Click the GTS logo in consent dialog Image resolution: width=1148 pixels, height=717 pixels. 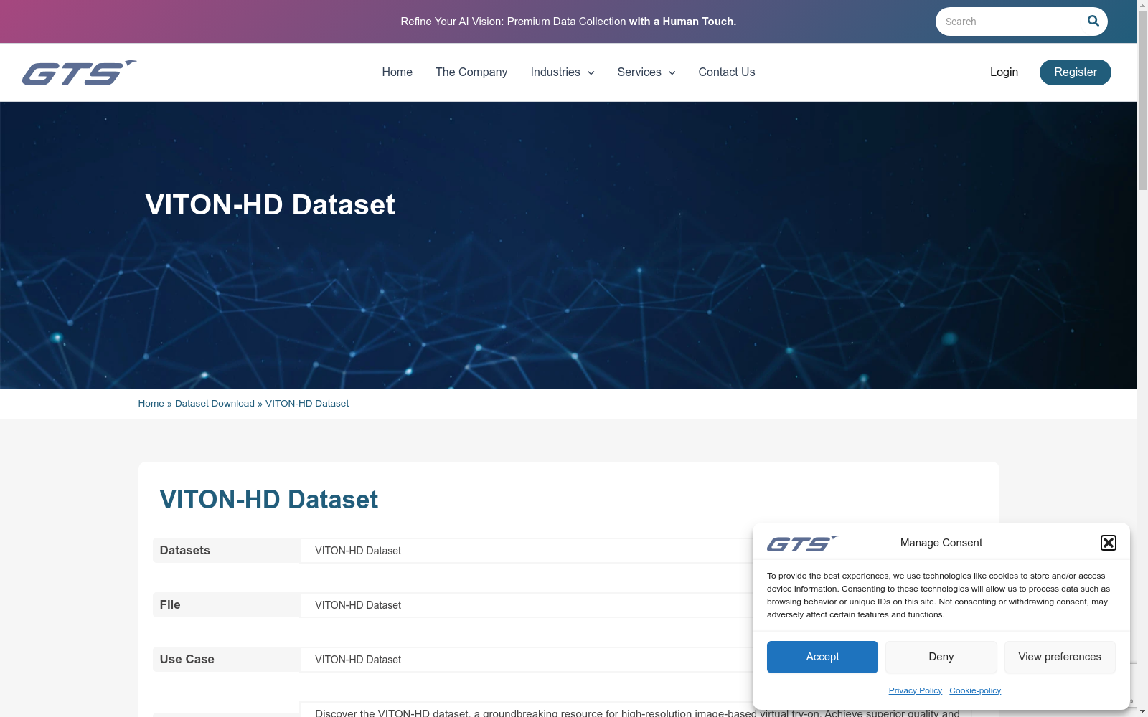(x=802, y=543)
